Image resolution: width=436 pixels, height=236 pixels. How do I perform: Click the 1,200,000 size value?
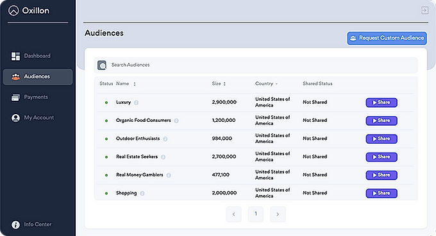click(224, 121)
